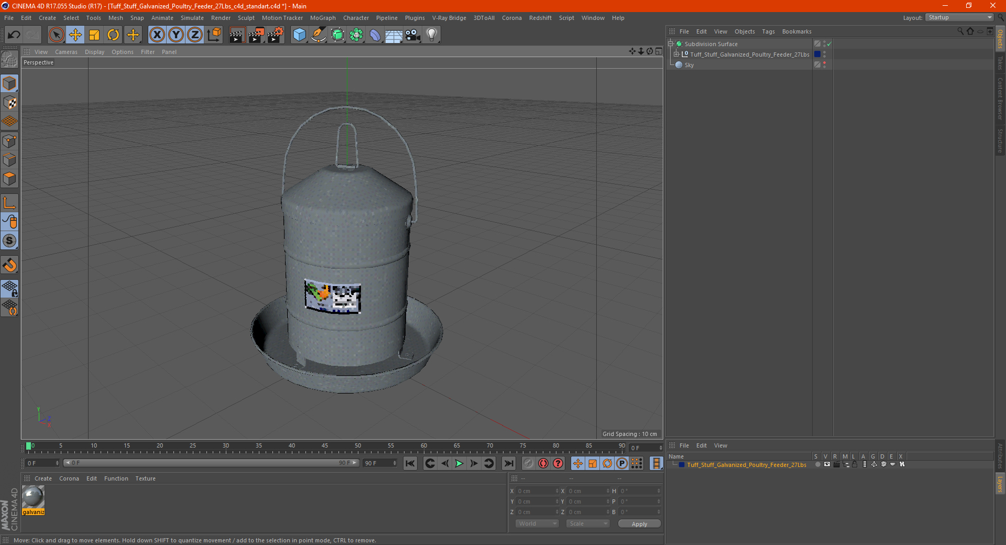This screenshot has height=545, width=1006.
Task: Open Object Manager Tags menu
Action: pos(768,31)
